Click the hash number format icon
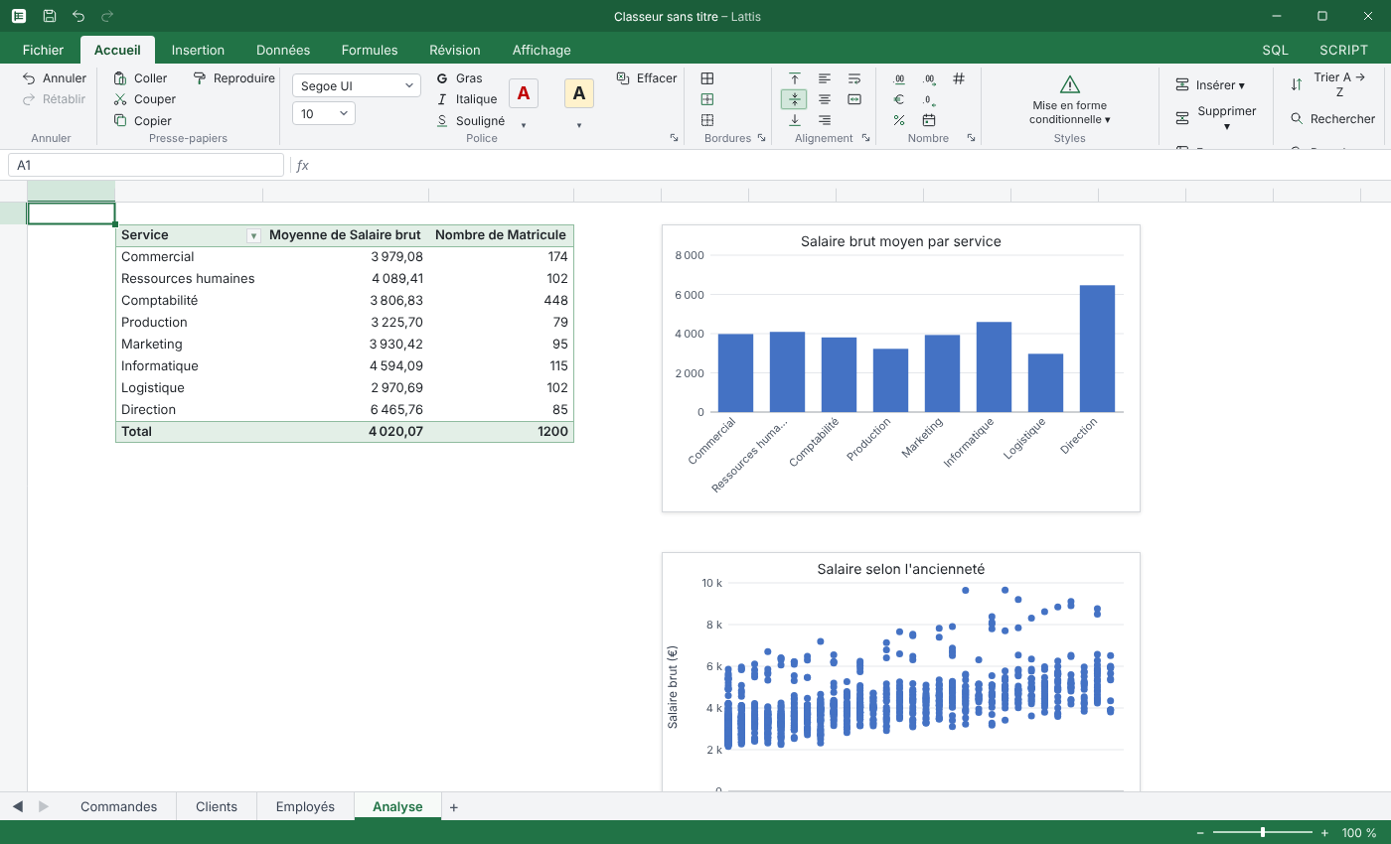 click(x=959, y=78)
